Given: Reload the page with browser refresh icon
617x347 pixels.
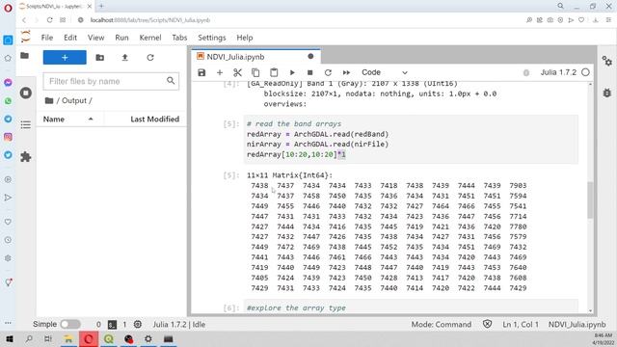Looking at the screenshot, I should [x=49, y=20].
